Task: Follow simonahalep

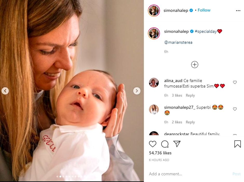Action: (204, 10)
